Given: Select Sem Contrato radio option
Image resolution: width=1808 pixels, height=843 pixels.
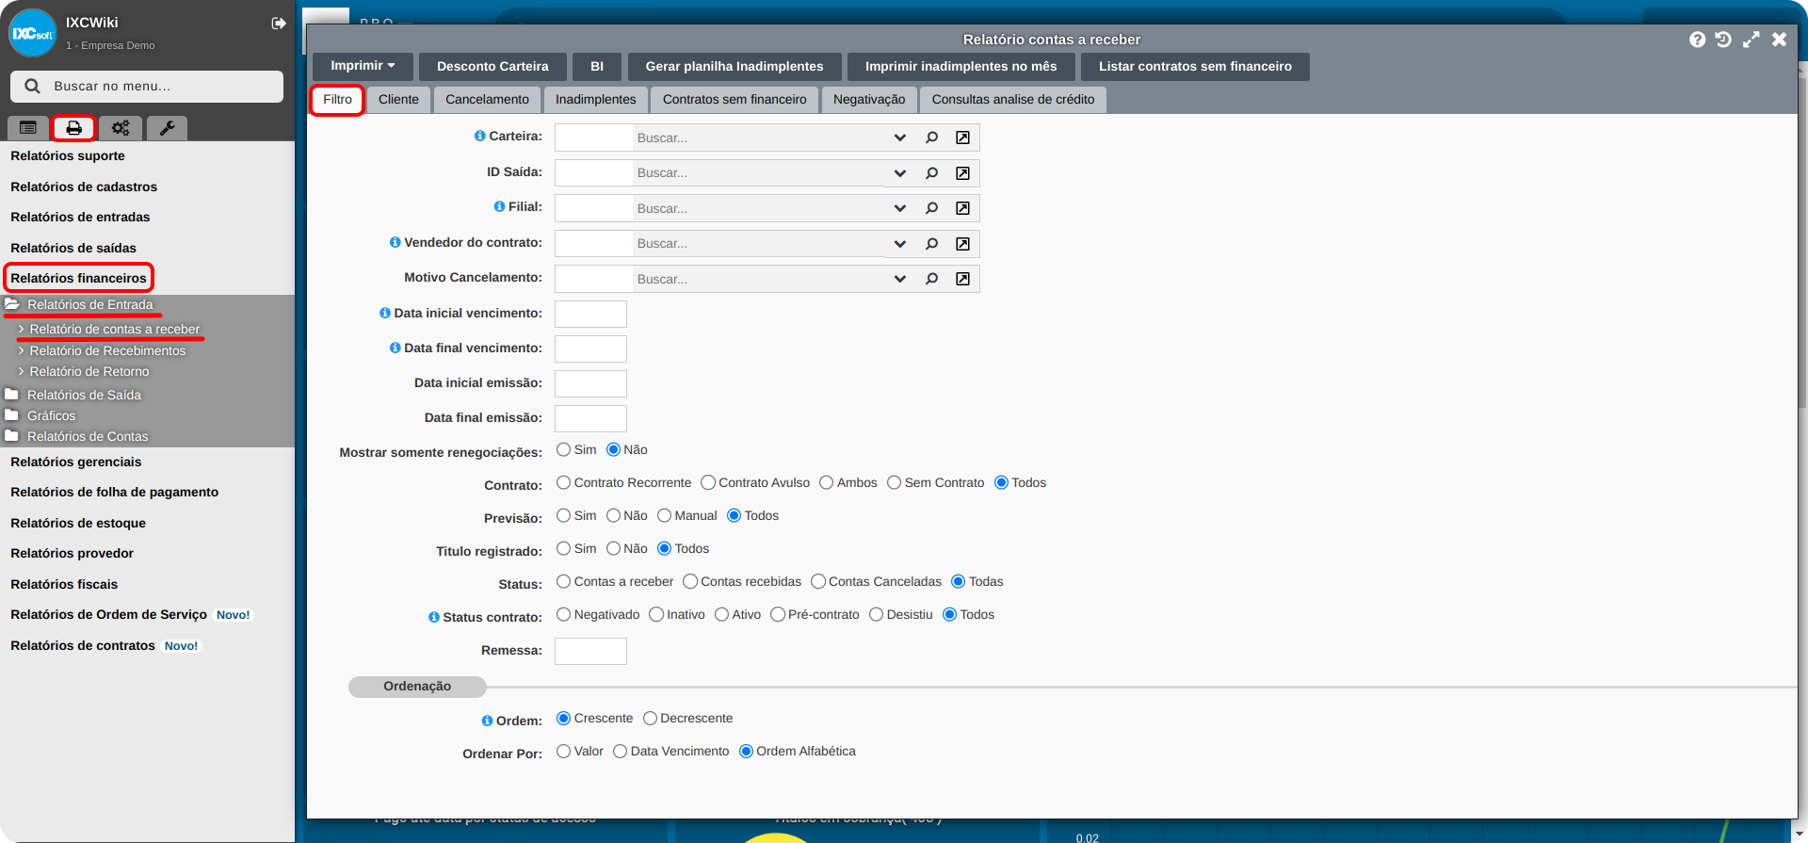Looking at the screenshot, I should click(x=894, y=482).
